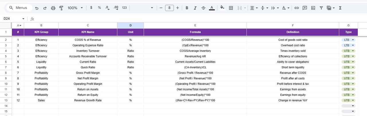This screenshot has width=367, height=116.
Task: Expand the Type dropdown for COGS % of Revenue
Action: [353, 40]
